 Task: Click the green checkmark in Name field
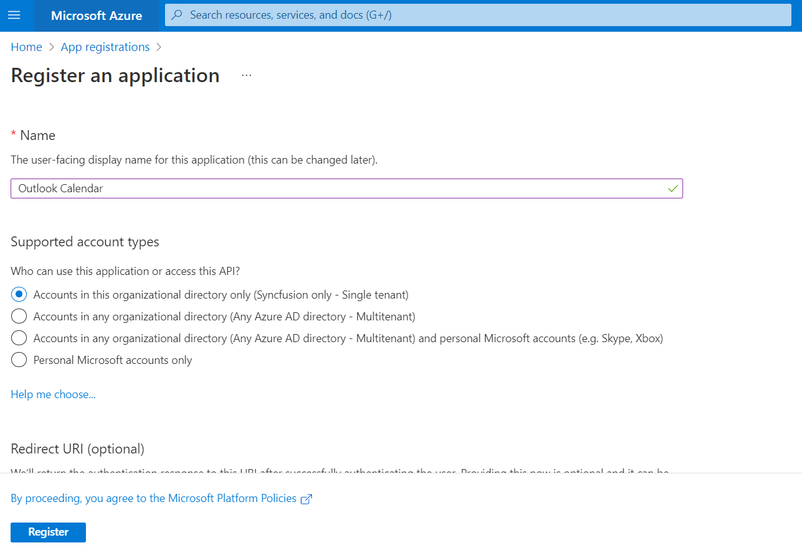672,188
